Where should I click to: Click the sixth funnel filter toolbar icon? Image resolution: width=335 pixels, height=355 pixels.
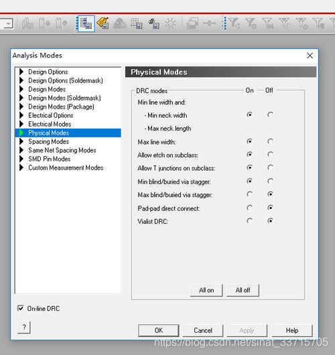(318, 23)
